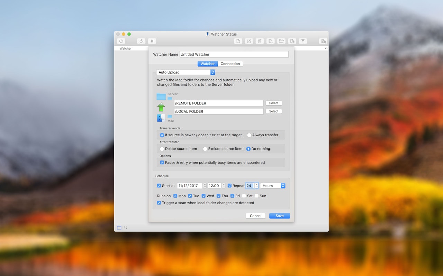Select 'If source is newer' transfer mode

click(x=162, y=135)
